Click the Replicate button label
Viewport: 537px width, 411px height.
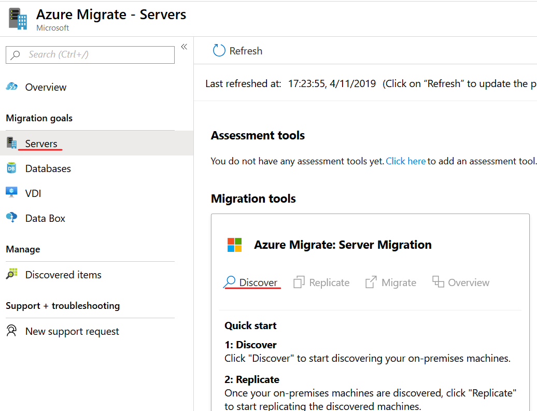pyautogui.click(x=330, y=282)
